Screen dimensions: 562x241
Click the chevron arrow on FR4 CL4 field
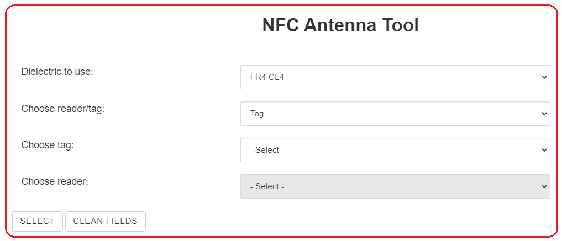(x=543, y=77)
